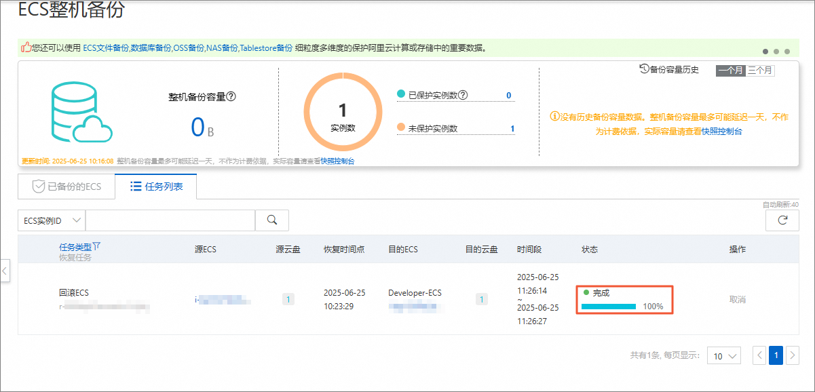Switch to the 已备份的ECS tab
Screen dimensions: 815x392
(x=67, y=186)
